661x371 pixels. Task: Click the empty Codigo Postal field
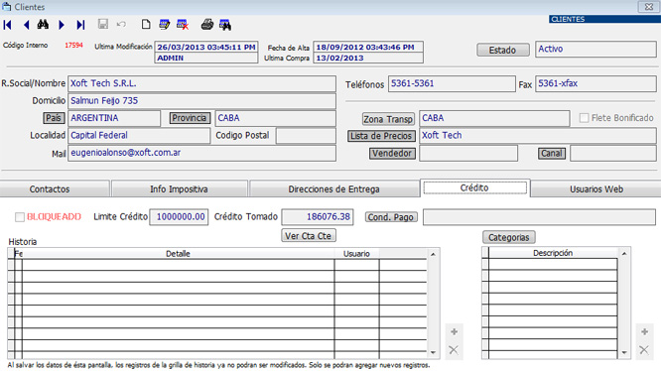pos(306,136)
